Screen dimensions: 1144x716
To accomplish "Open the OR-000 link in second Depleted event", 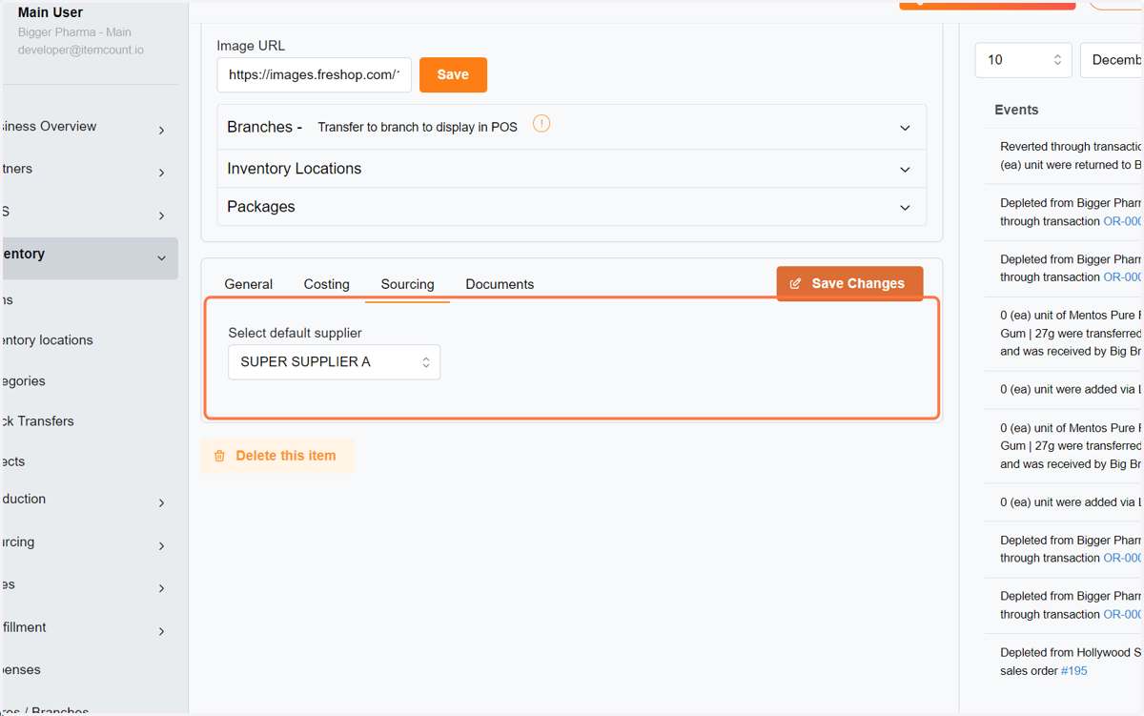I will pos(1123,277).
